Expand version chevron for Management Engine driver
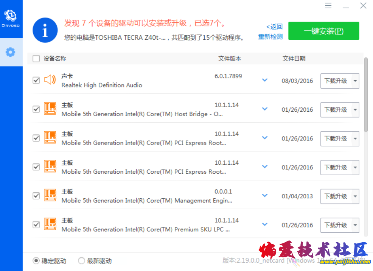This screenshot has width=373, height=271. (x=265, y=195)
